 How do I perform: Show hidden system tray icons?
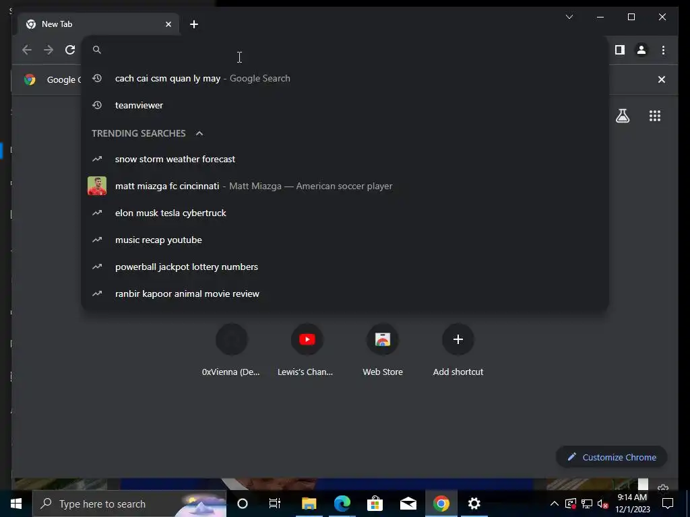pos(555,504)
